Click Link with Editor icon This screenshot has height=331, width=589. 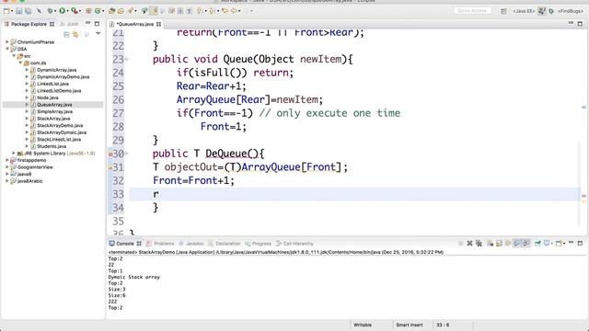click(75, 35)
